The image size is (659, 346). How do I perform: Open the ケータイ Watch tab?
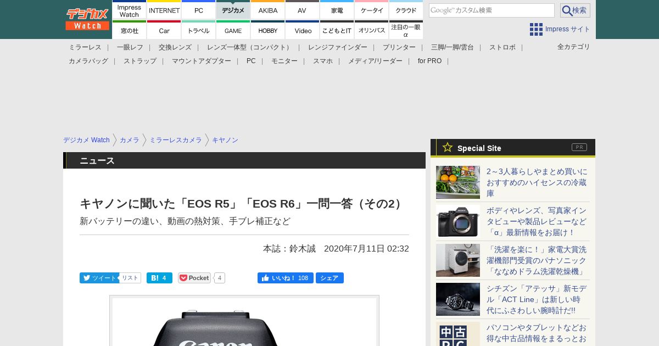372,10
